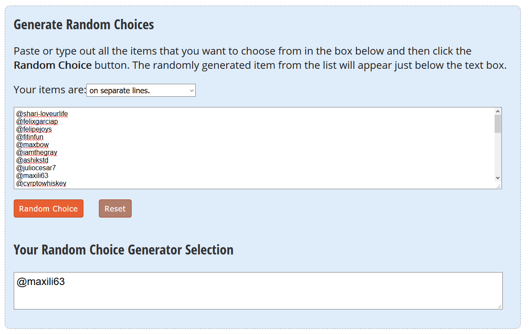Image resolution: width=529 pixels, height=334 pixels.
Task: Click the @felipejoys line in textbox
Action: 34,129
